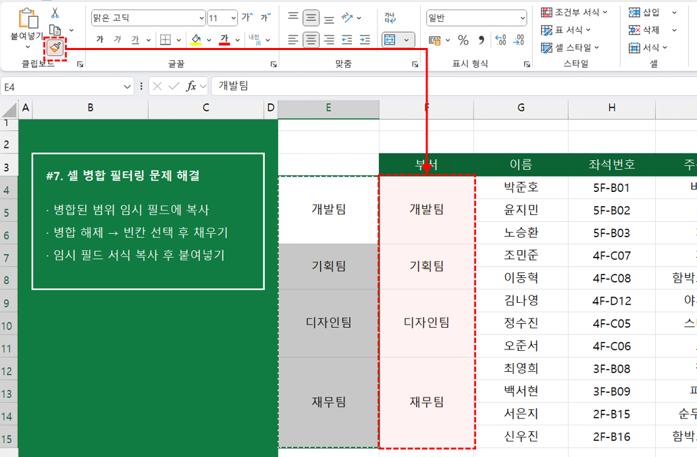Apply Percent style formatting

462,39
